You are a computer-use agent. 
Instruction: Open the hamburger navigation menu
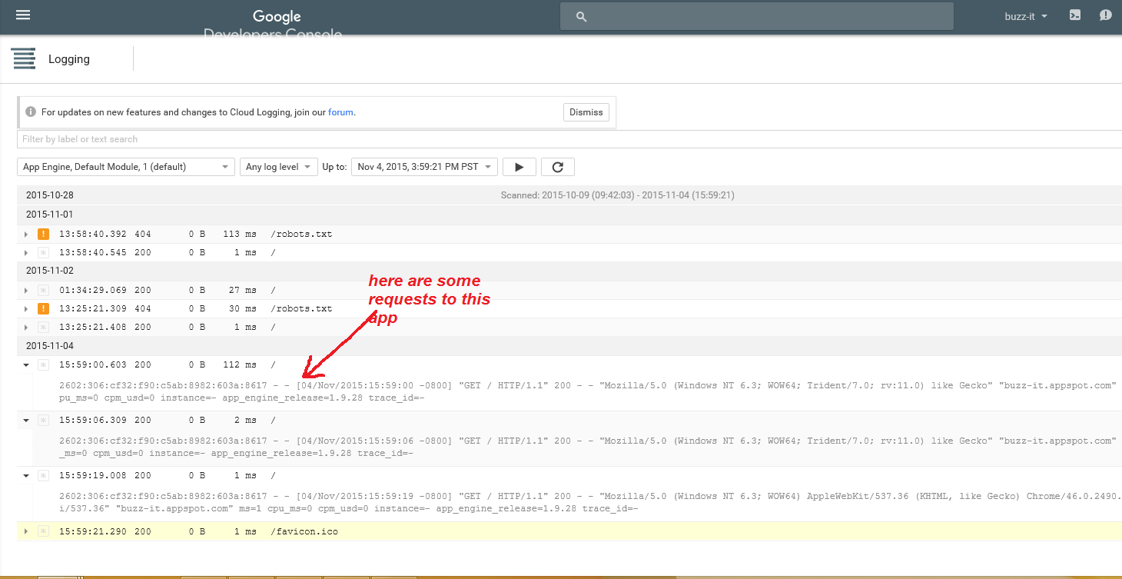(x=23, y=15)
